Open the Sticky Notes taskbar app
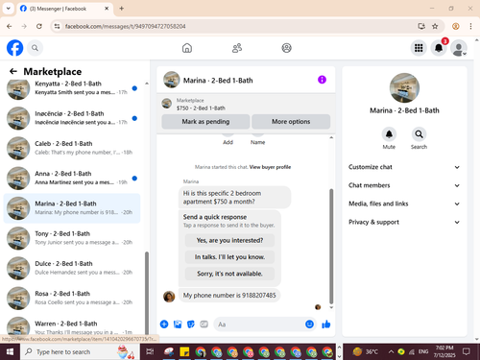 click(184, 352)
